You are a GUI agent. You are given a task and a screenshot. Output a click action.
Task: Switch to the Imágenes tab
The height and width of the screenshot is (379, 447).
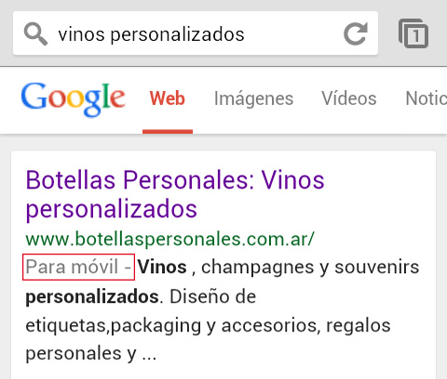253,98
